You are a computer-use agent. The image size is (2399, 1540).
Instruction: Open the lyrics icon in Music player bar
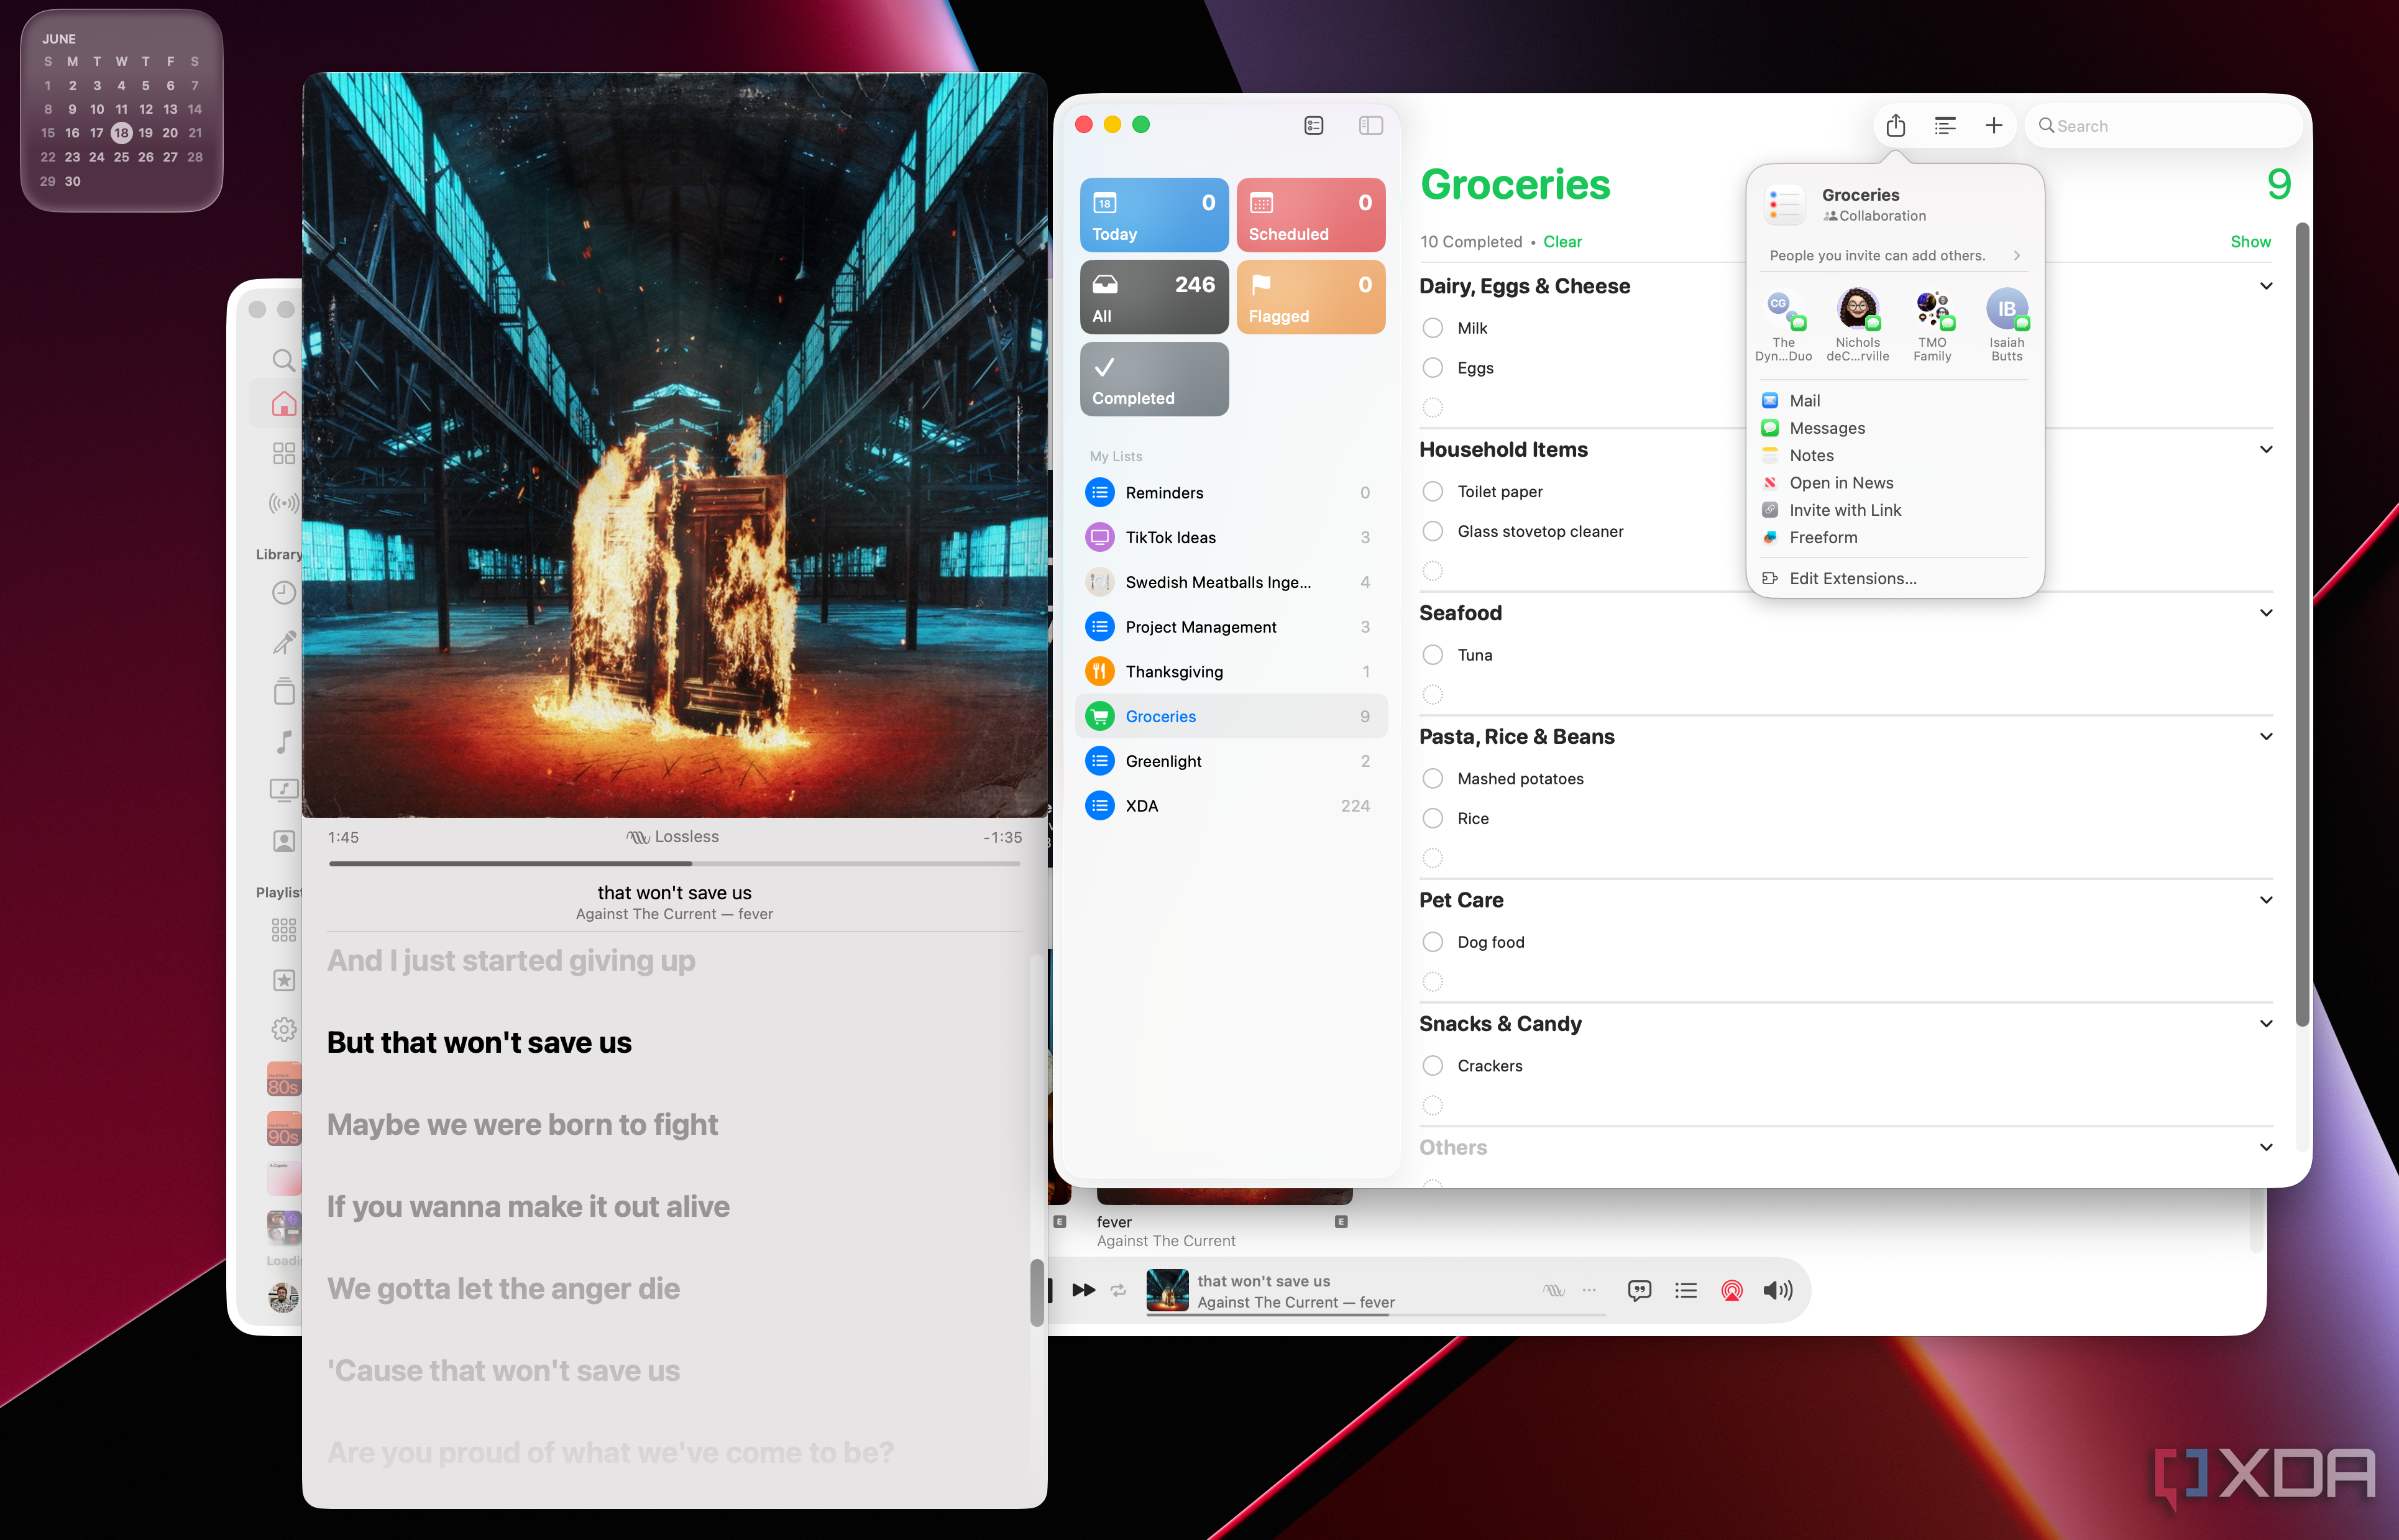click(x=1639, y=1290)
